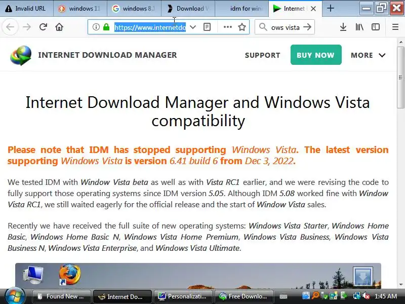Click the safely remove hardware tray icon
This screenshot has width=405, height=304.
coord(344,296)
